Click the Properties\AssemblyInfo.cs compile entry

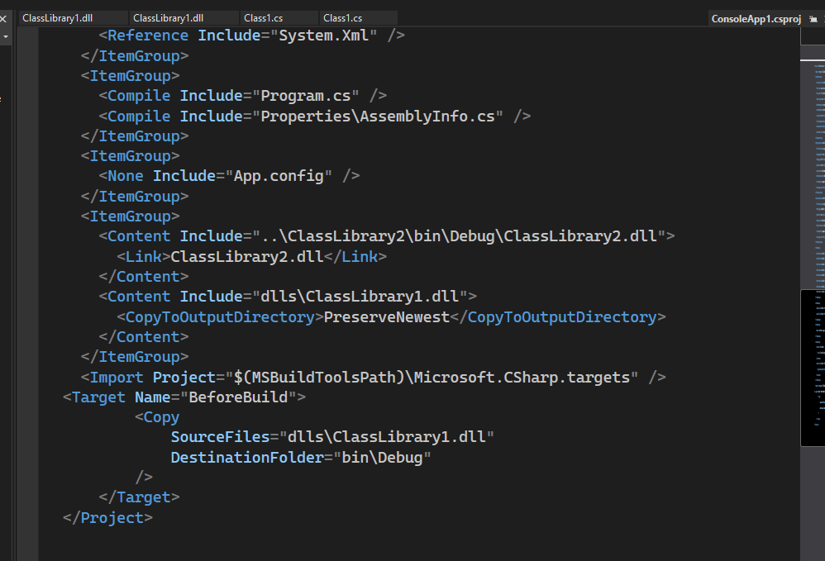coord(315,116)
